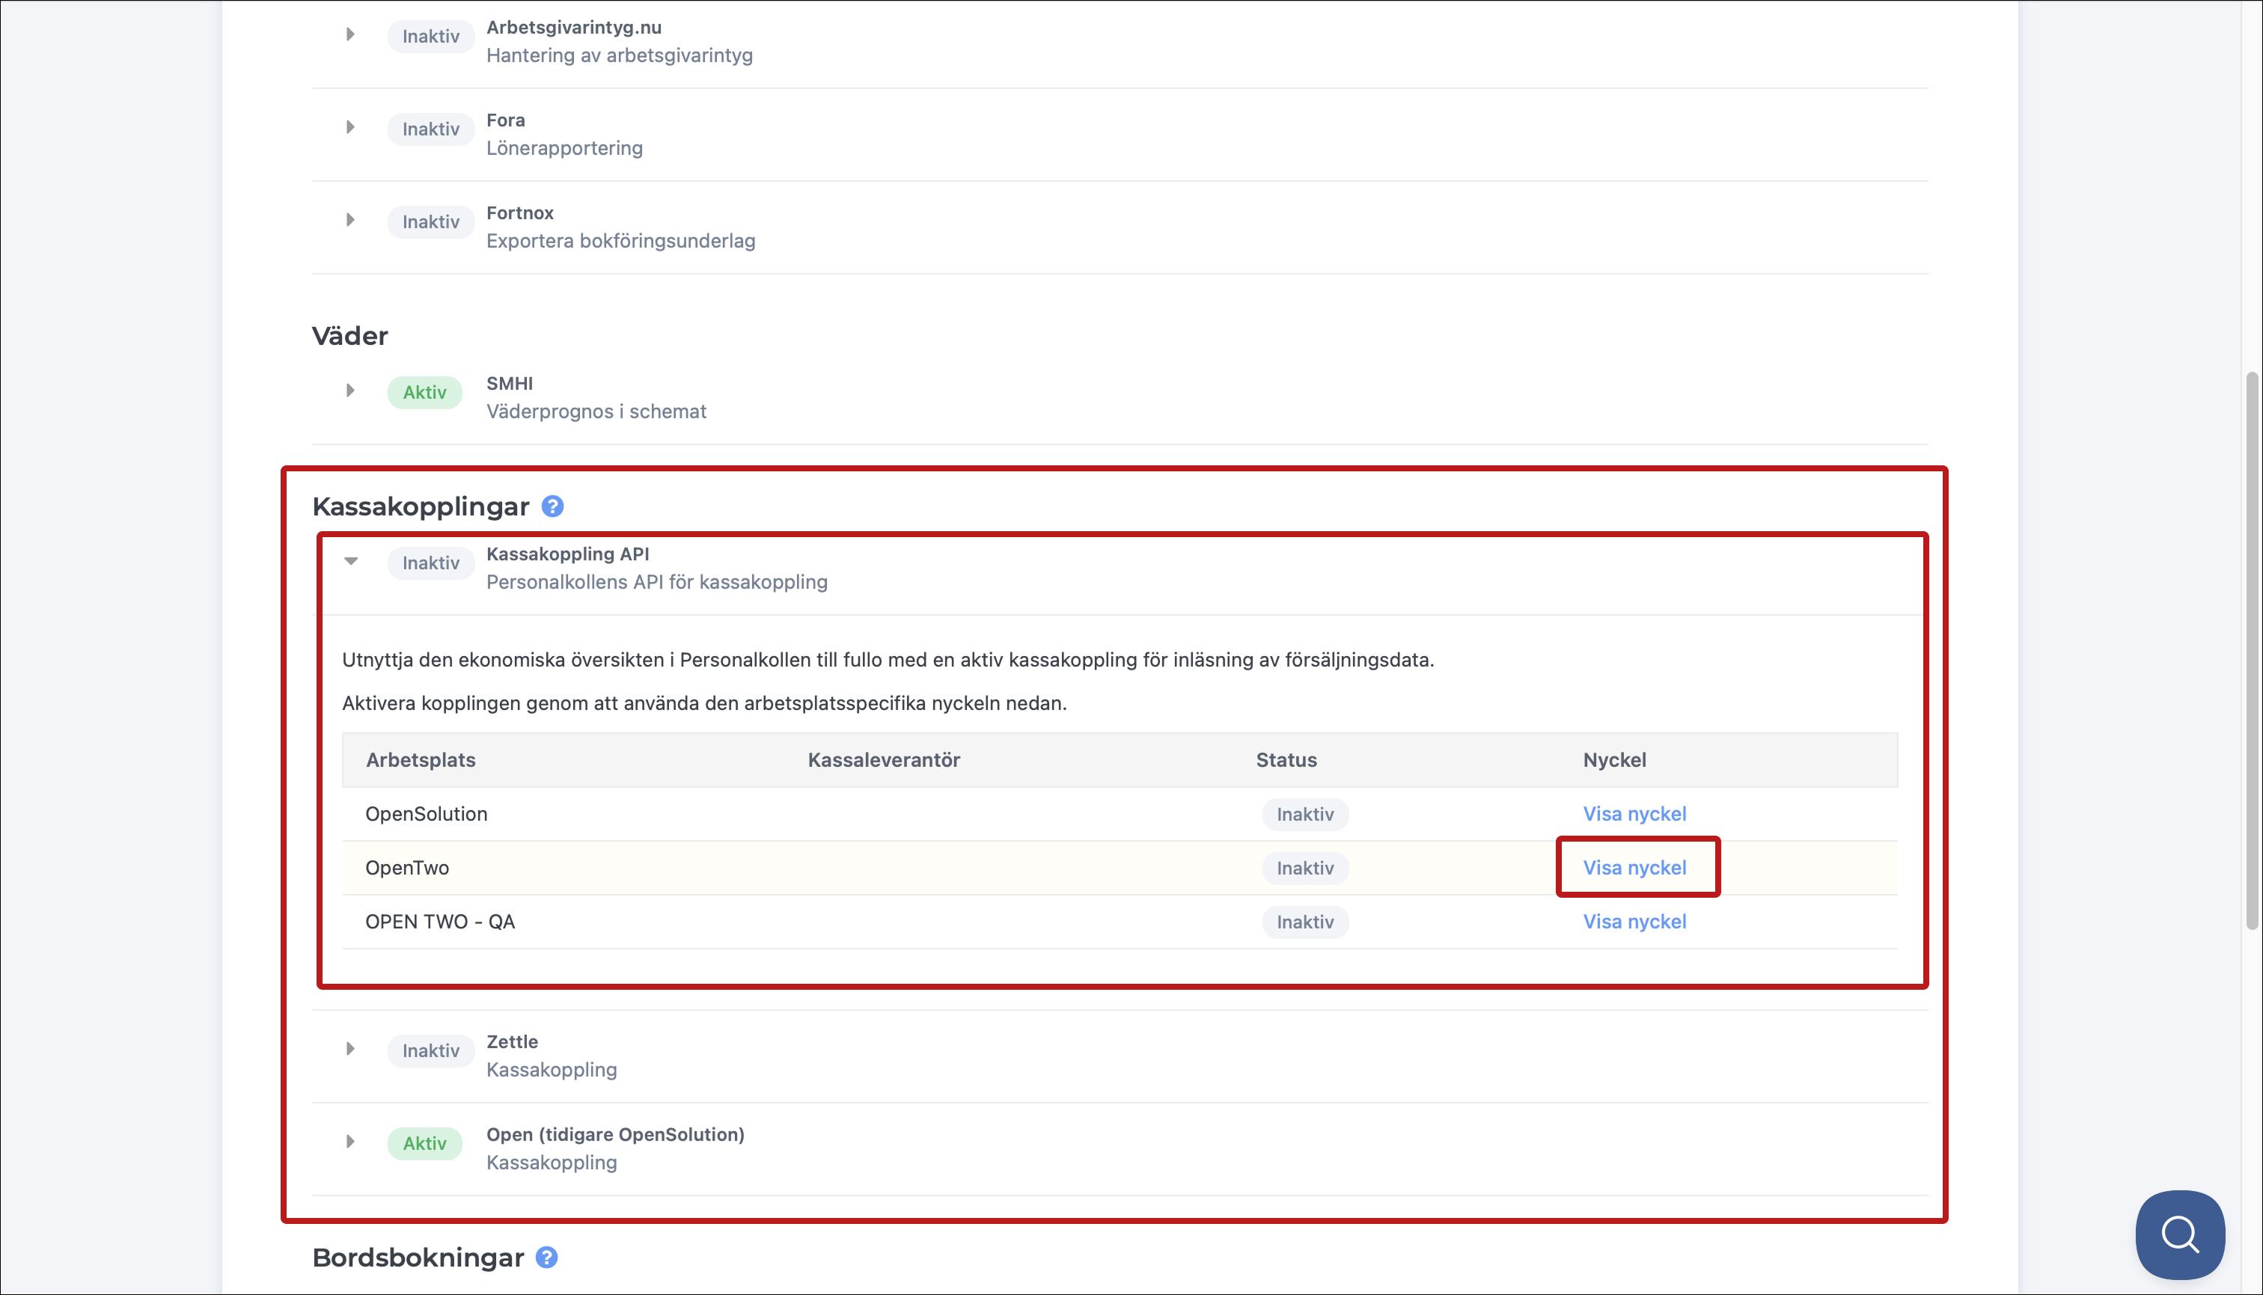Expand the SMHI weather integration row
The image size is (2263, 1295).
(x=350, y=391)
